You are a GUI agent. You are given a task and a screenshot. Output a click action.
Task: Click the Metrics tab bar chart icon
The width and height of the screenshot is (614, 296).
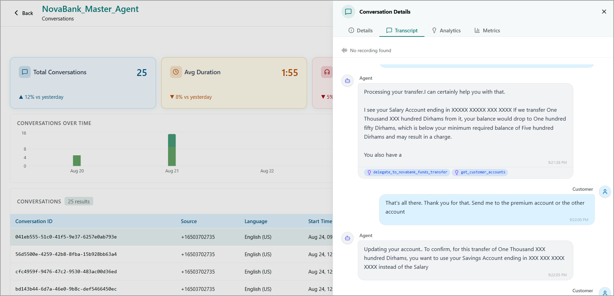pyautogui.click(x=477, y=30)
